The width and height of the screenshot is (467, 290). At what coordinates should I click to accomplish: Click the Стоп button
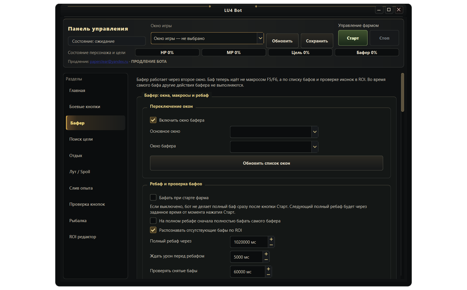coord(384,38)
